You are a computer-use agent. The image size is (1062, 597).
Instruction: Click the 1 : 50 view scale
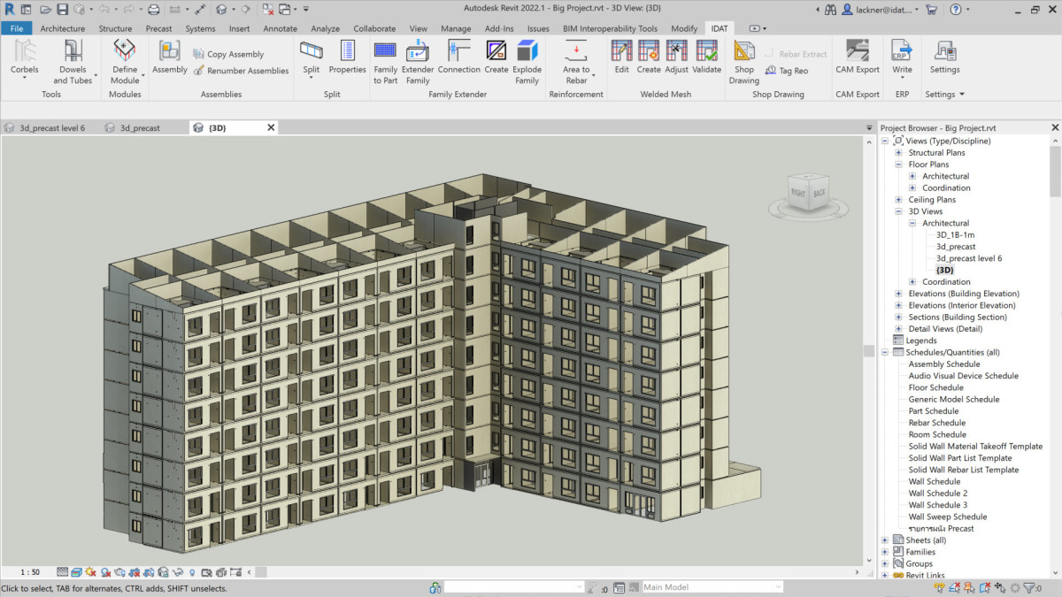(x=30, y=572)
